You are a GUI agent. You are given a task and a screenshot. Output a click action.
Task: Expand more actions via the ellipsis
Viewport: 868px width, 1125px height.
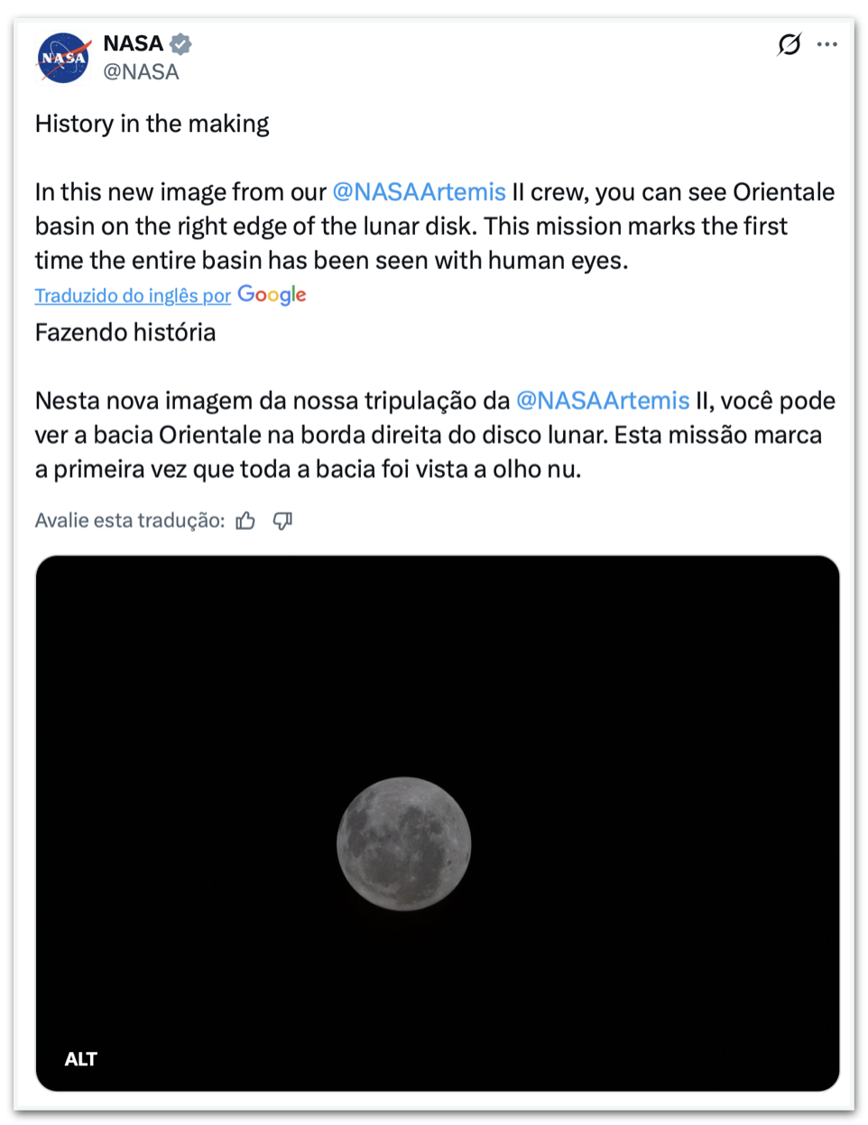(x=827, y=43)
